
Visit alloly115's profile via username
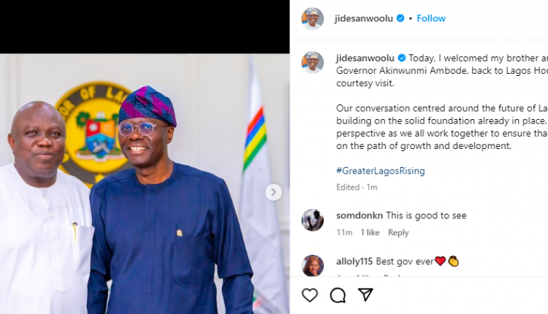click(x=355, y=261)
